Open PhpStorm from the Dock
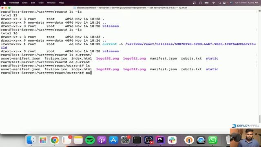The height and width of the screenshot is (147, 261). [x=160, y=140]
